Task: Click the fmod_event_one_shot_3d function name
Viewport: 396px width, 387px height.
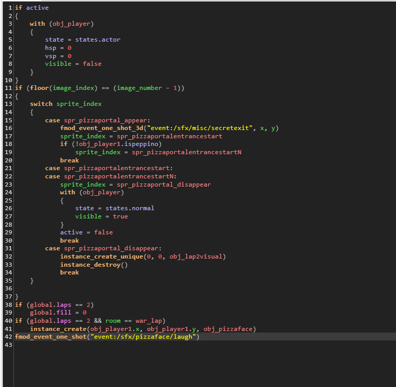Action: point(101,128)
